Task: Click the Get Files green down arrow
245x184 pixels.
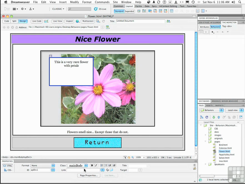Action: tap(214, 117)
